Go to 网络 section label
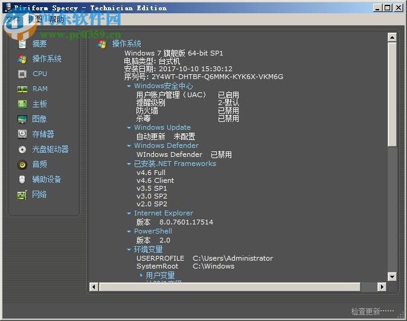407x321 pixels. tap(39, 194)
